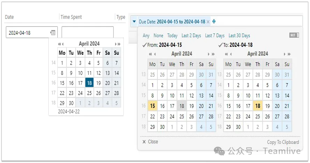The image size is (310, 163).
Task: Remove the Due Date filter with x icon
Action: click(x=208, y=22)
